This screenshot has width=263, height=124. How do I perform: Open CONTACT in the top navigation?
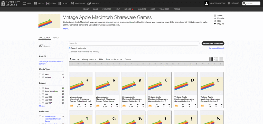pos(142,9)
